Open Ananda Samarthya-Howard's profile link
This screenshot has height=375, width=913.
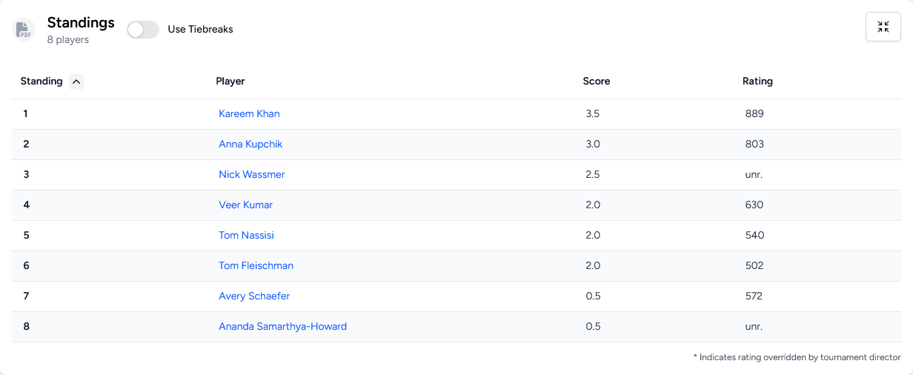coord(283,326)
